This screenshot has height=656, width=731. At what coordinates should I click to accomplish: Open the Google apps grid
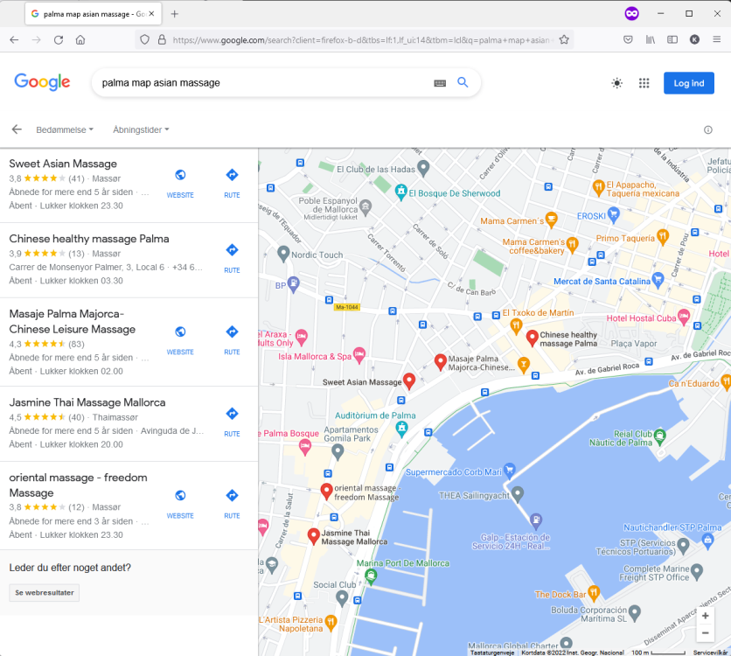tap(644, 83)
